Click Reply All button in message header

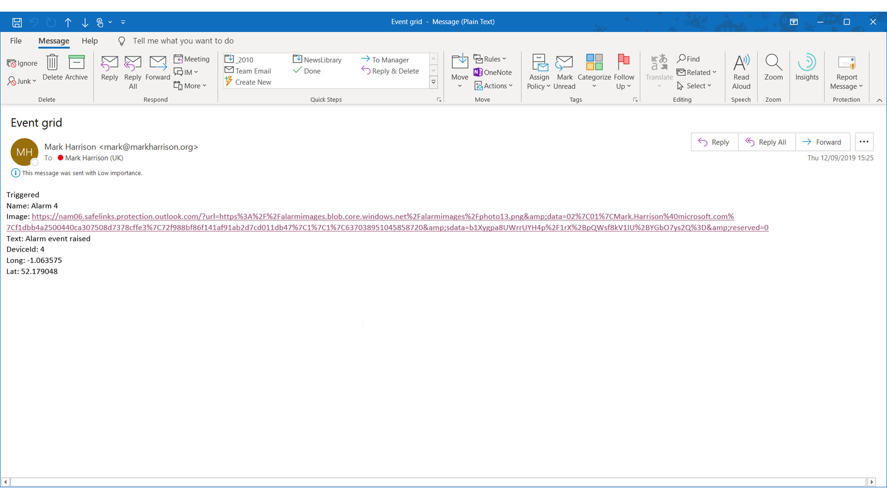click(x=766, y=142)
